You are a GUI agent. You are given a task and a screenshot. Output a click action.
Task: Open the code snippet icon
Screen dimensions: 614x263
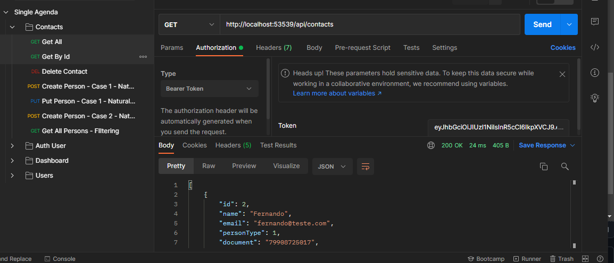[595, 48]
